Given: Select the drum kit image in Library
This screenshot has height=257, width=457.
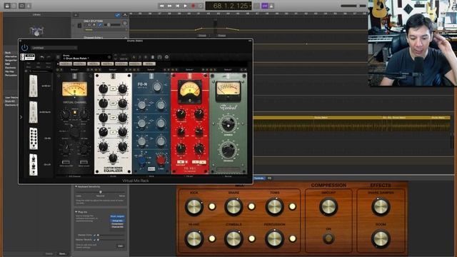Looking at the screenshot, I should tap(36, 31).
